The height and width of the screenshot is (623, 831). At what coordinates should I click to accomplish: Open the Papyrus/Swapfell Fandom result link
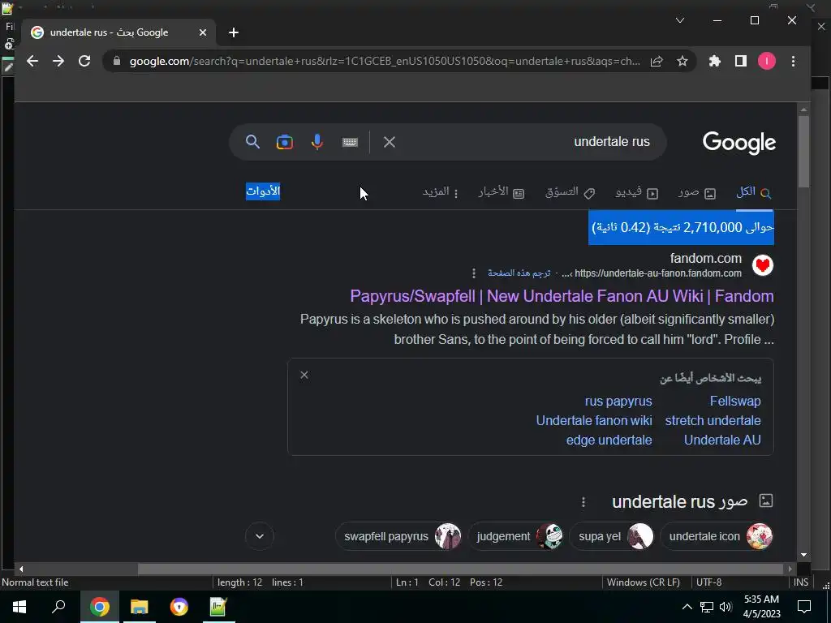562,296
